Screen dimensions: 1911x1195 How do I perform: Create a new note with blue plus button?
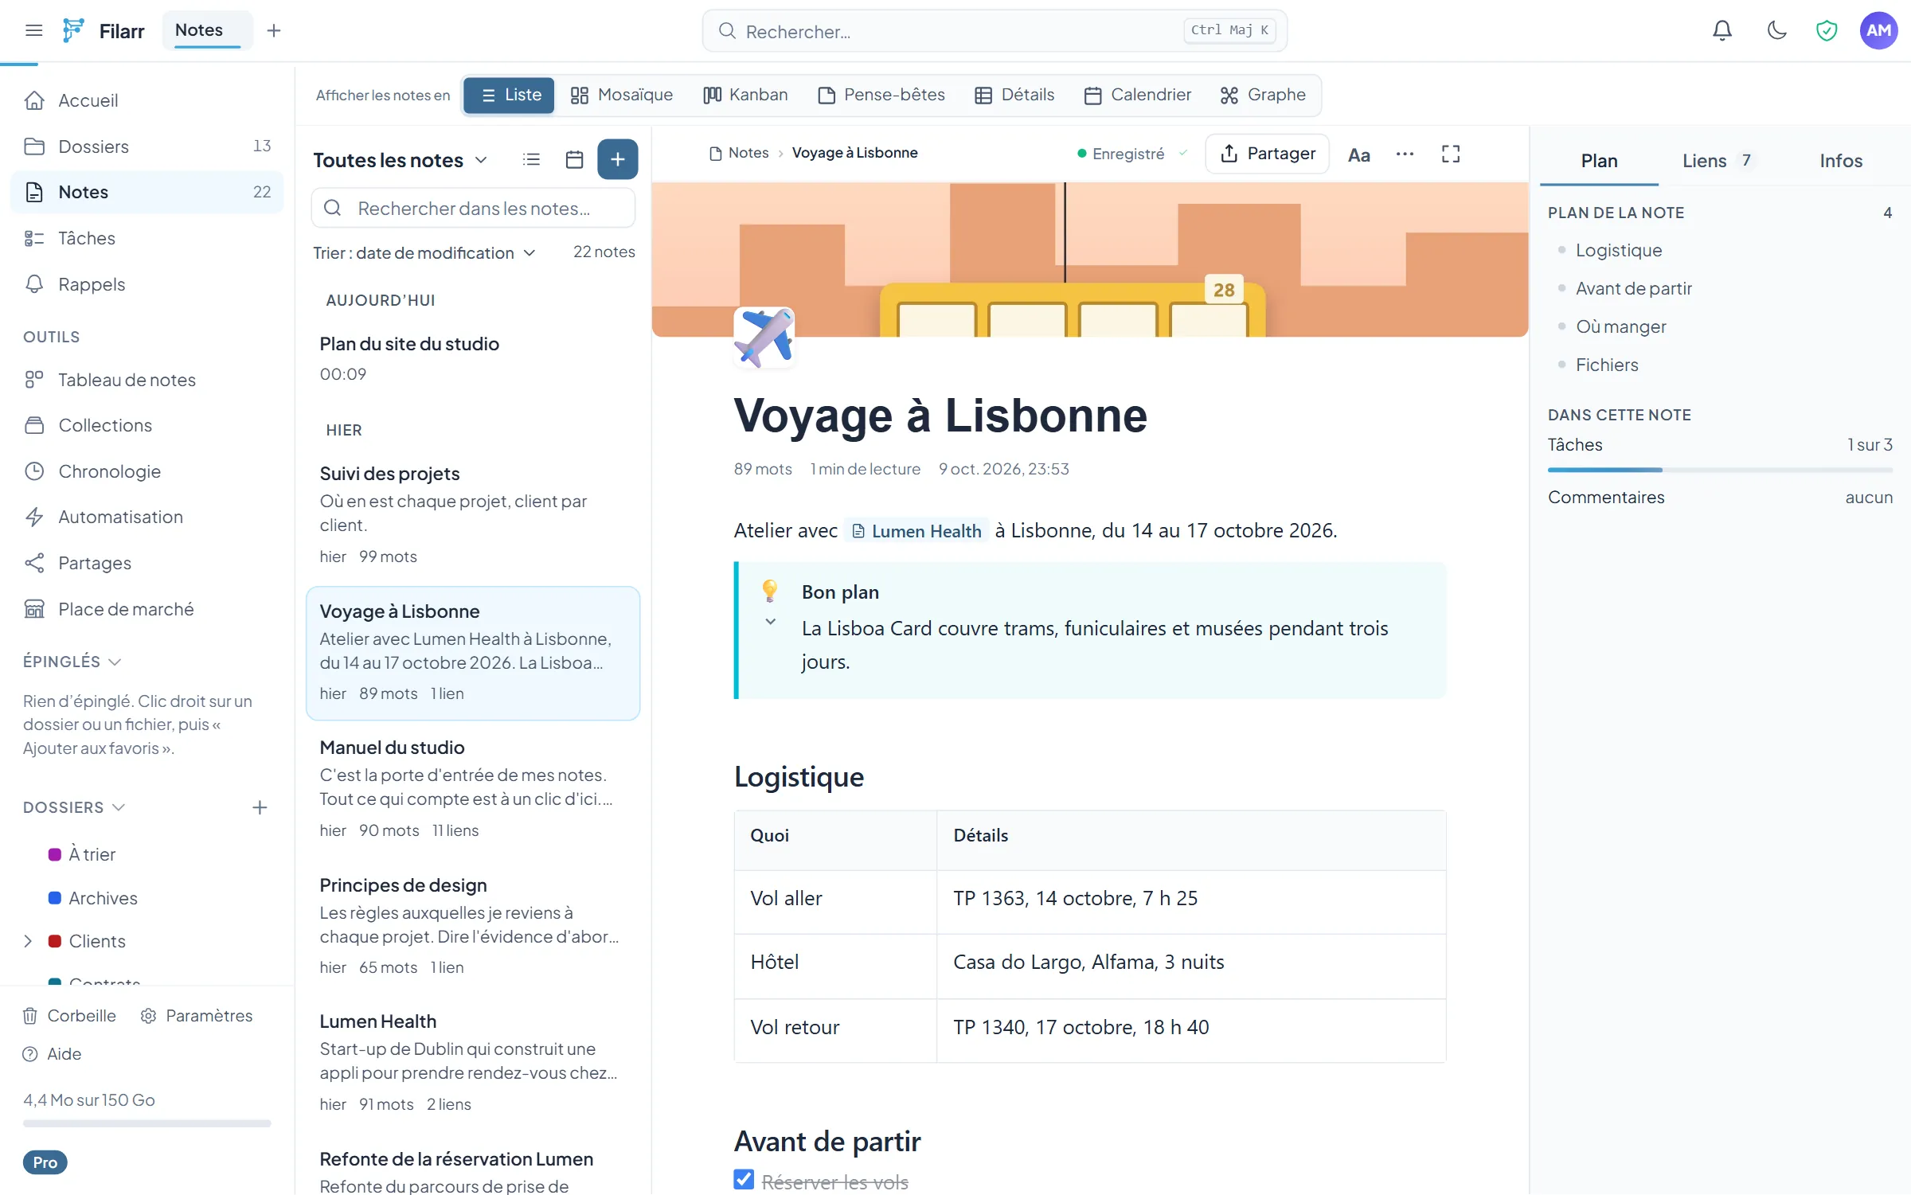(617, 159)
